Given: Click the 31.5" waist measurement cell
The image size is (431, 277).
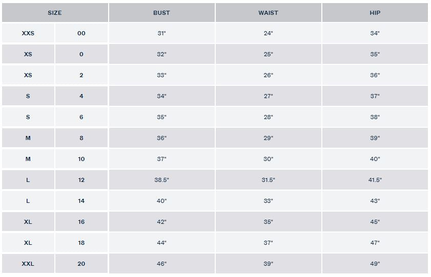Looking at the screenshot, I should [x=268, y=180].
